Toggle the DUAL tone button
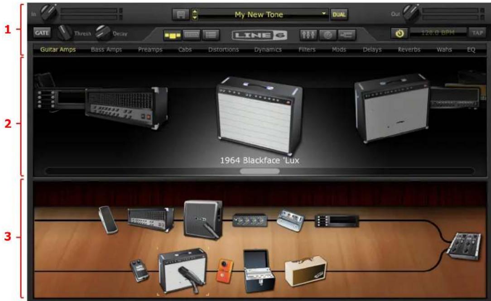Image resolution: width=491 pixels, height=301 pixels. (x=339, y=14)
